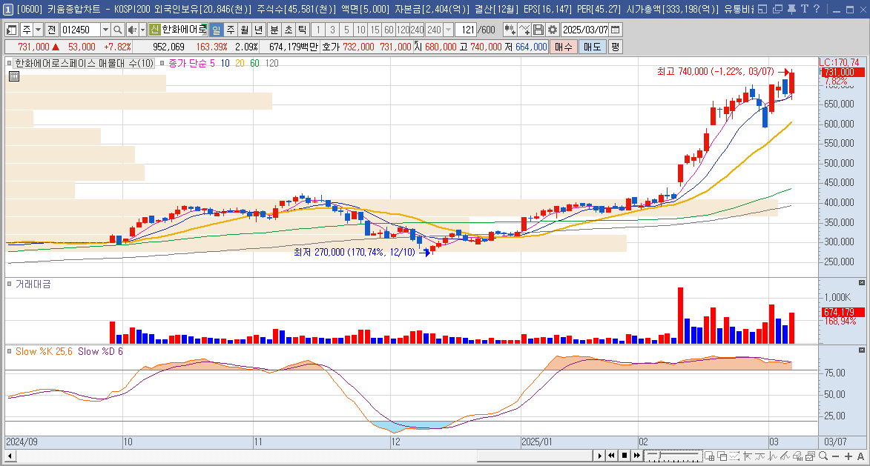Toggle the 전 button next to stock code
The width and height of the screenshot is (870, 466).
point(52,30)
